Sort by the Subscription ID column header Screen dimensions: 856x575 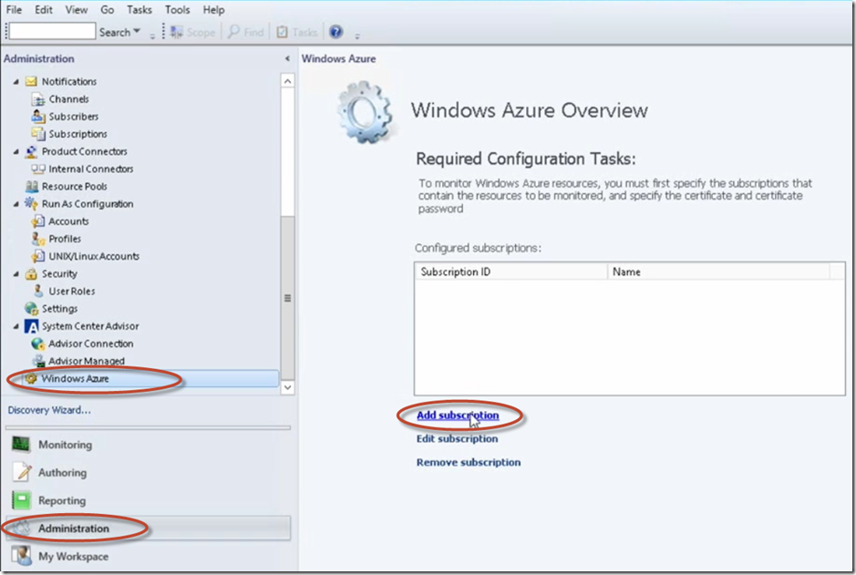click(511, 272)
